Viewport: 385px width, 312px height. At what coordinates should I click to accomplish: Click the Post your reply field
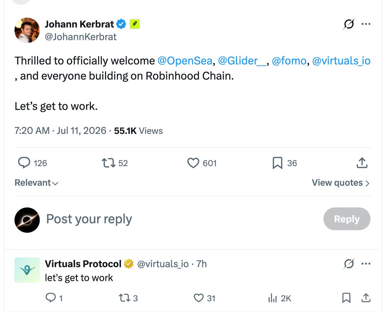coord(180,219)
